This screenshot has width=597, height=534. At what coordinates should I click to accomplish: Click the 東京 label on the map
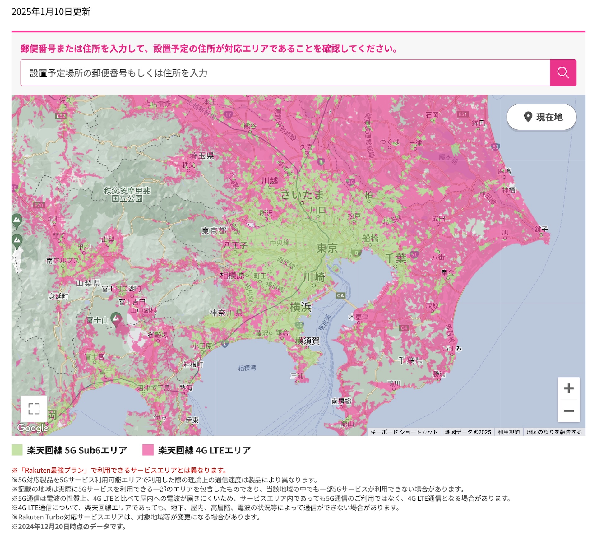click(327, 248)
